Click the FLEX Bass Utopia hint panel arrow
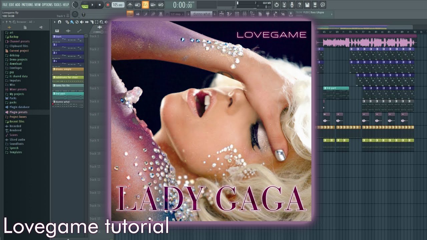This screenshot has width=427, height=240. tap(332, 14)
